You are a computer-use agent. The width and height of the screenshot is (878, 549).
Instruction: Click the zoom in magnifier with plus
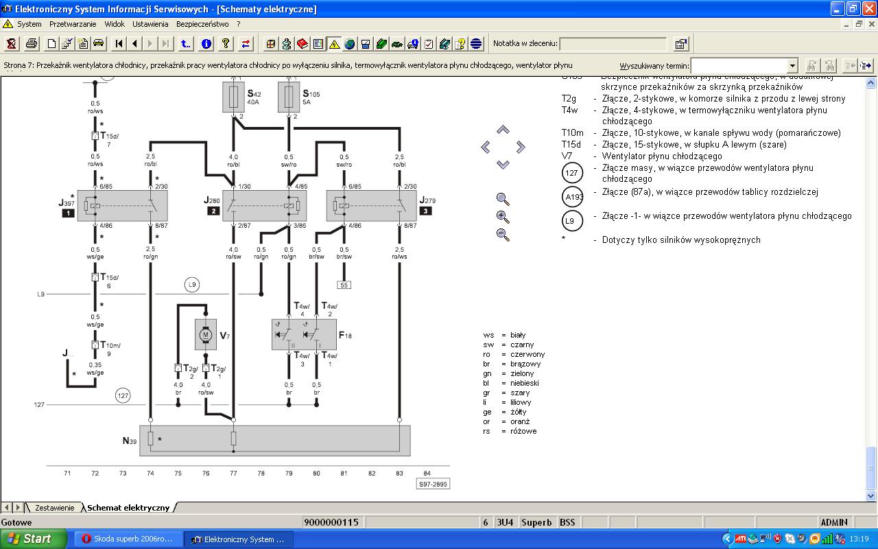[503, 218]
